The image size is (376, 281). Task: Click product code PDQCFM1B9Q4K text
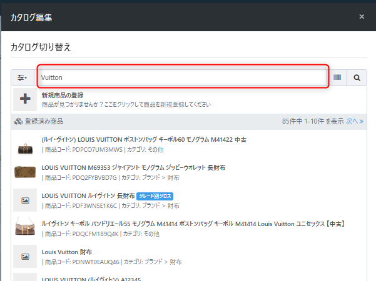point(95,234)
